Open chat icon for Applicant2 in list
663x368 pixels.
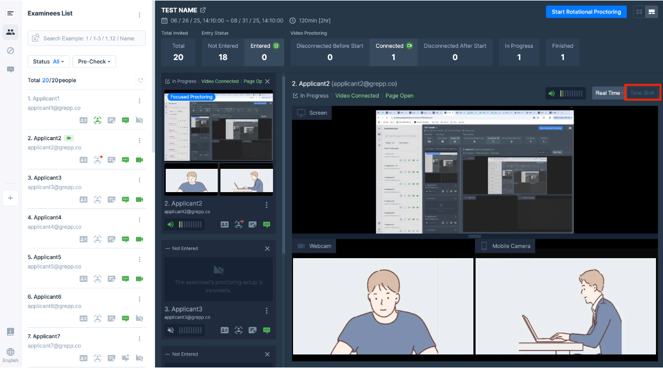pos(126,160)
